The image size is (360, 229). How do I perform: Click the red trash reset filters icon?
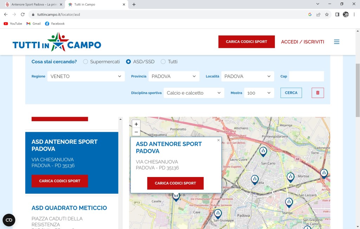pos(317,93)
